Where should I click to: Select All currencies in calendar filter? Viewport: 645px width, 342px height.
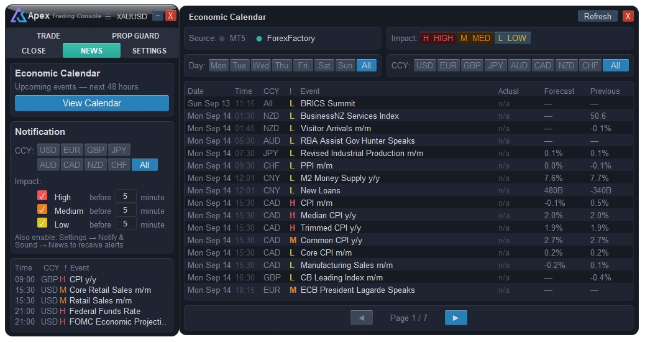coord(616,65)
